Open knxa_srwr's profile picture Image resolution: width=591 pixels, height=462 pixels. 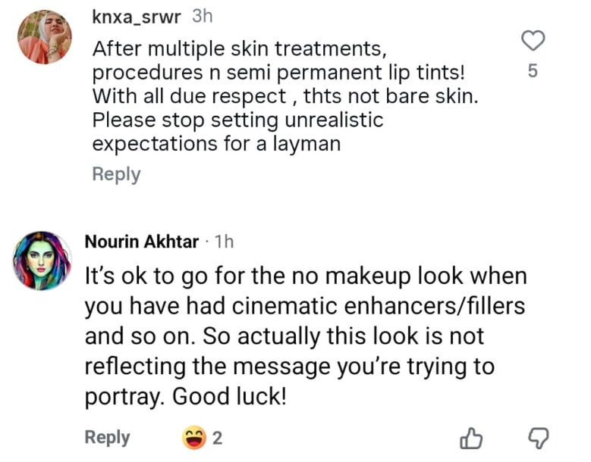point(44,36)
